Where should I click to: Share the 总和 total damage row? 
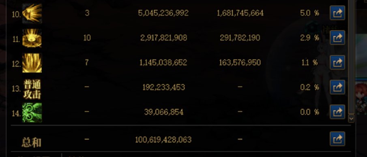click(x=337, y=139)
